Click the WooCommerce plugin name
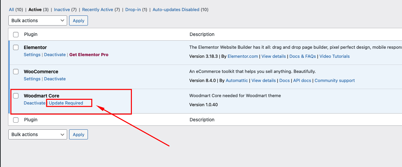This screenshot has height=167, width=402. coord(41,72)
